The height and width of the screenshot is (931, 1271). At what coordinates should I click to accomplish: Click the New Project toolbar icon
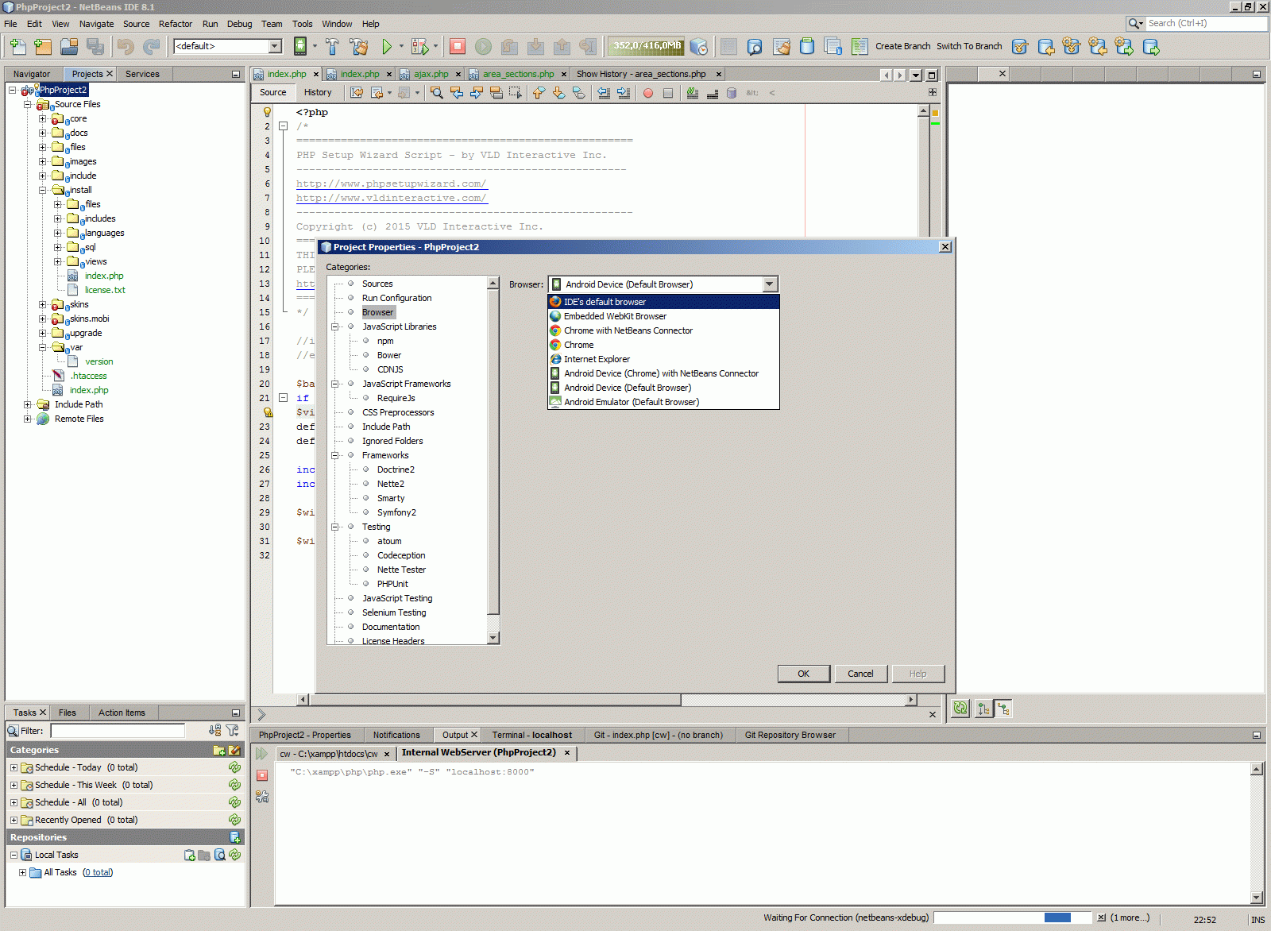(43, 46)
